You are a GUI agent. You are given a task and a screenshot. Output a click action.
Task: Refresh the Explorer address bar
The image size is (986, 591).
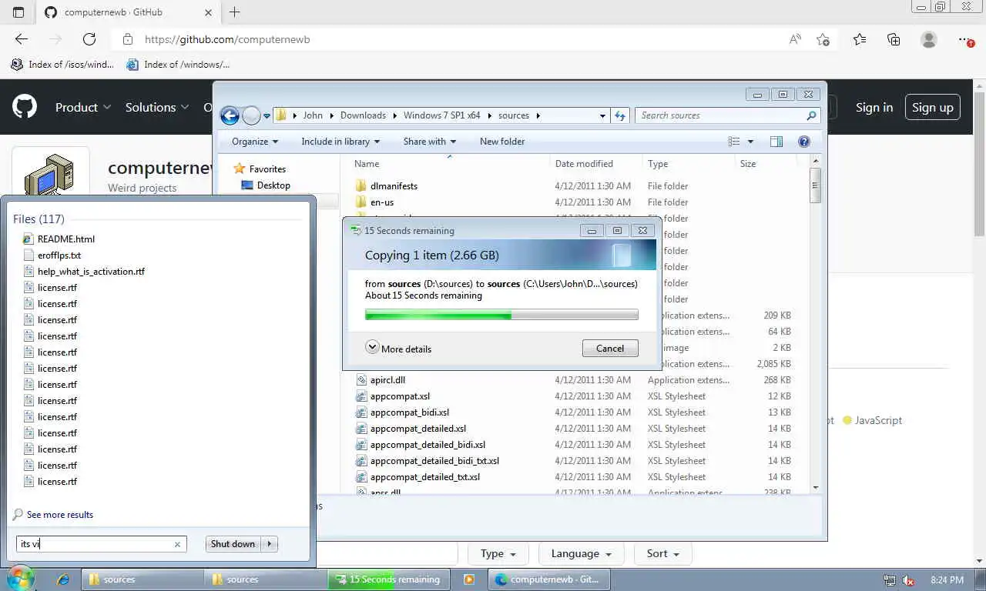point(621,115)
